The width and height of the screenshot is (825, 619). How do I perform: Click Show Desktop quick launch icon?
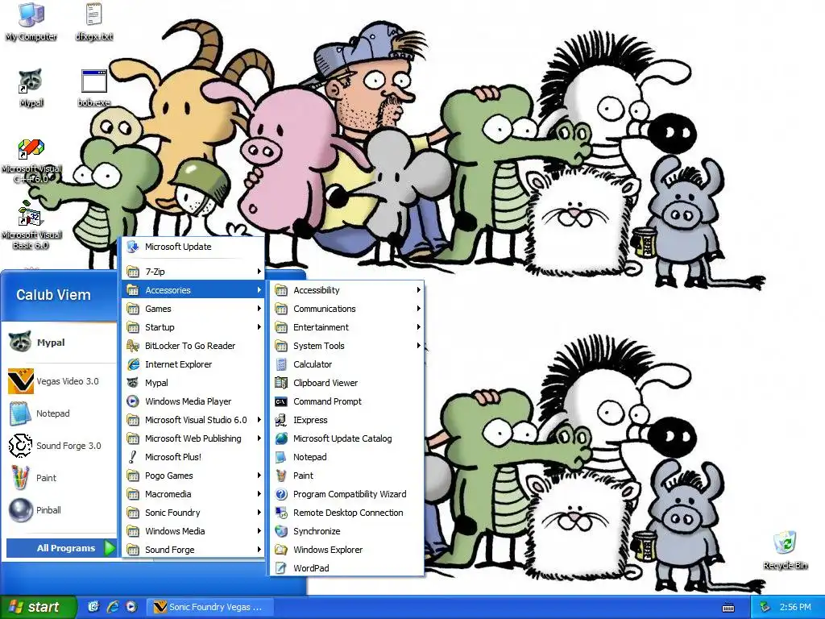(x=93, y=607)
